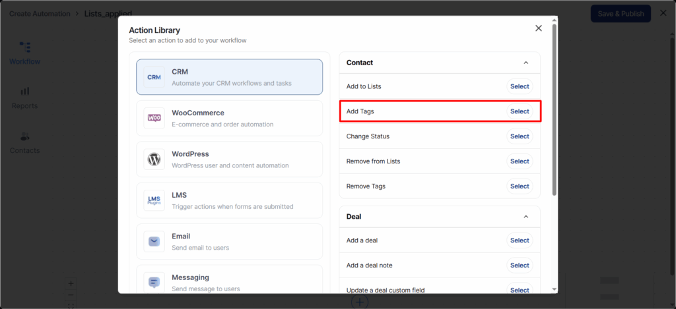Click the CRM category icon

(154, 77)
